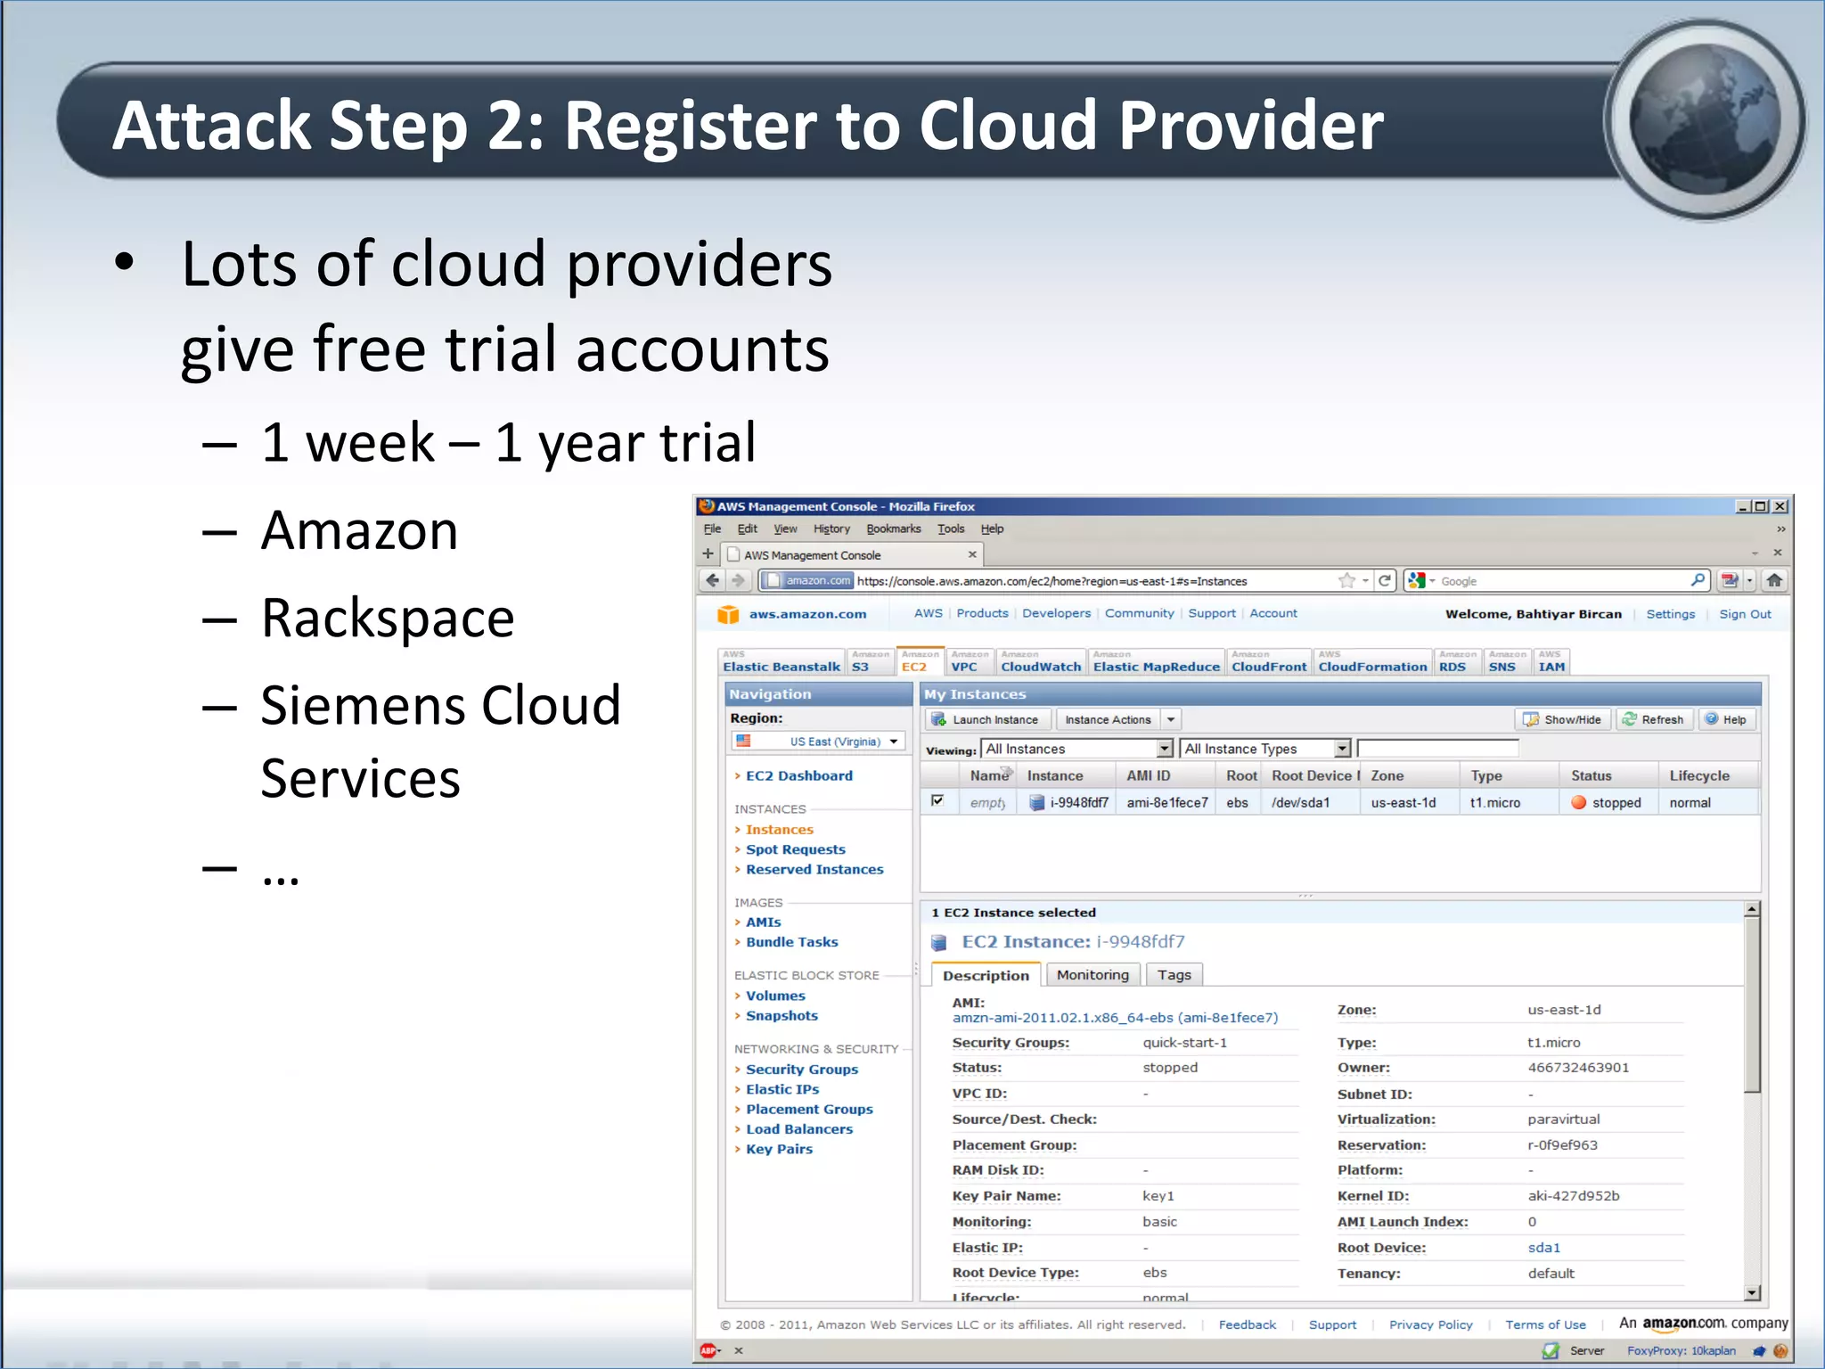This screenshot has width=1825, height=1369.
Task: Open the search engine selector dropdown
Action: coord(1432,581)
